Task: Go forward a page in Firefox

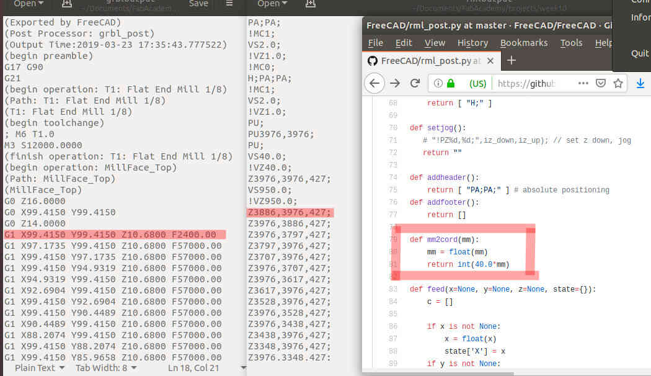Action: [x=395, y=84]
